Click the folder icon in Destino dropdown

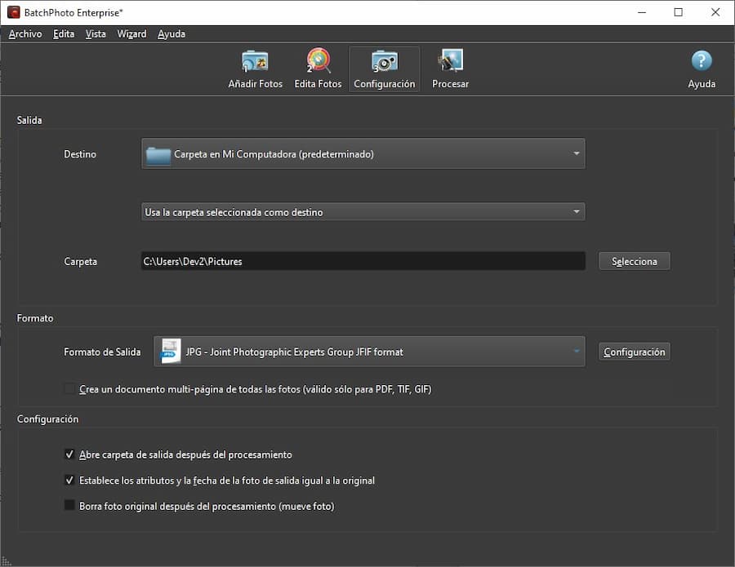pos(158,155)
